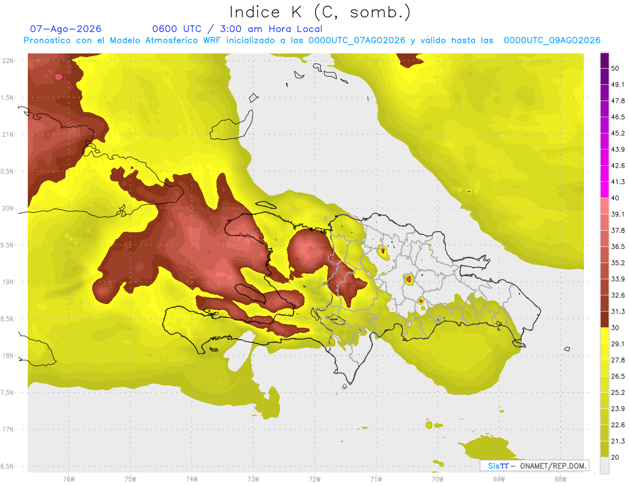
Task: Click the legend value 20
Action: (x=615, y=457)
